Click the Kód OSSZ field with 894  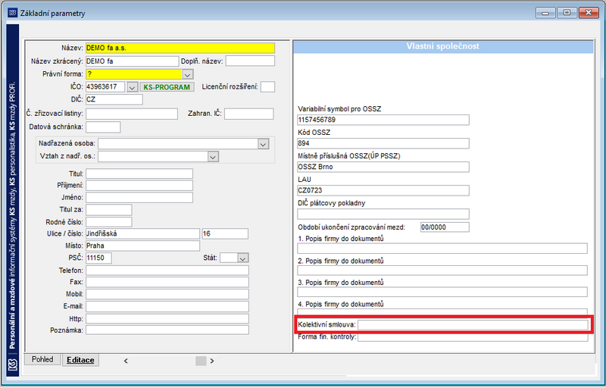[383, 143]
